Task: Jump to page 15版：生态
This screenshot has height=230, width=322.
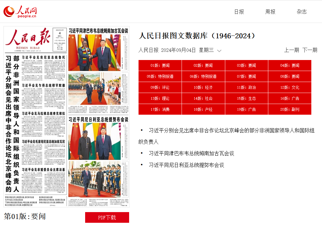Action: (x=246, y=98)
